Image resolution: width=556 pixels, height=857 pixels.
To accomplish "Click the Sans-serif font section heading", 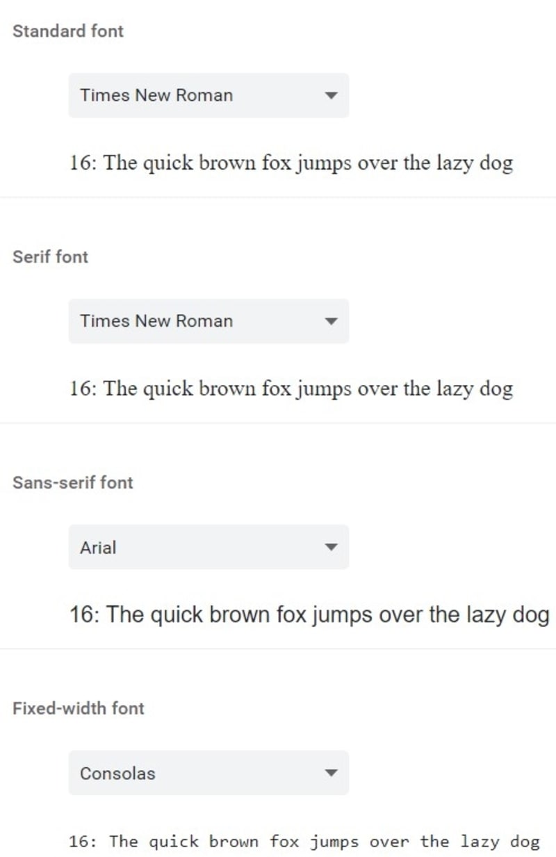I will pyautogui.click(x=72, y=482).
